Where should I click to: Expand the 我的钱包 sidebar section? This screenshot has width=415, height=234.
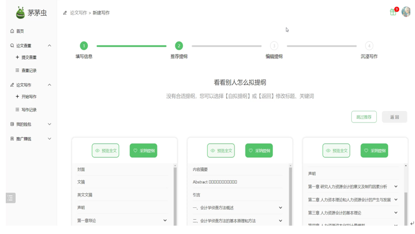click(x=50, y=125)
